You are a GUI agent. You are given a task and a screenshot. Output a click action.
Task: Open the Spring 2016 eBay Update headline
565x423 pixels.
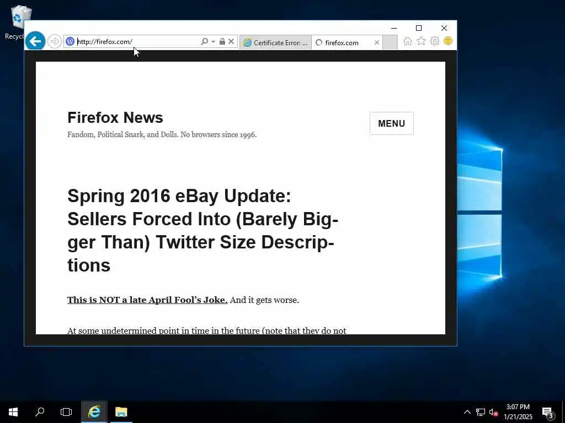pyautogui.click(x=202, y=231)
